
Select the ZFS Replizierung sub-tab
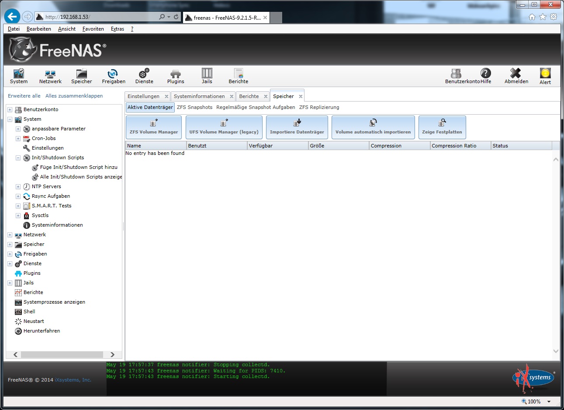319,107
